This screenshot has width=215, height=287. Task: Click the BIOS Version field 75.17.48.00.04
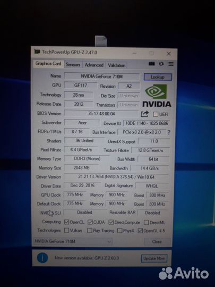click(101, 114)
